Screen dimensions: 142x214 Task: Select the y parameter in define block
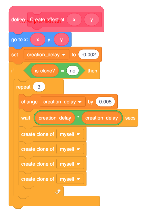[92, 20]
